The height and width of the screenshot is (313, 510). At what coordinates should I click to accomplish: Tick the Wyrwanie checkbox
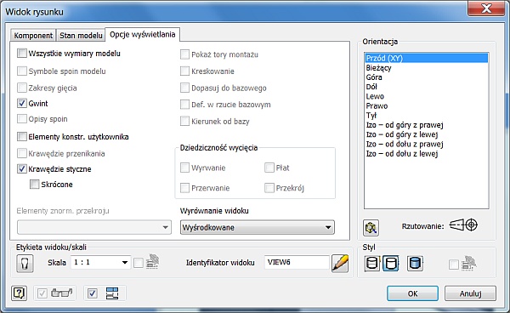184,168
